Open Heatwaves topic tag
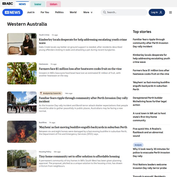Viewport: 177px width, 177px height. click(x=43, y=64)
